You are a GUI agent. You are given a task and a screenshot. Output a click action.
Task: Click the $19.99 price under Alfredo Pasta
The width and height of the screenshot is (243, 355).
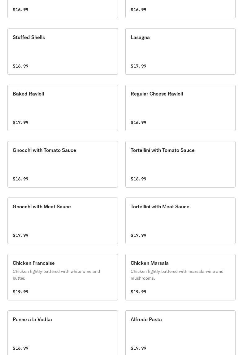[138, 348]
